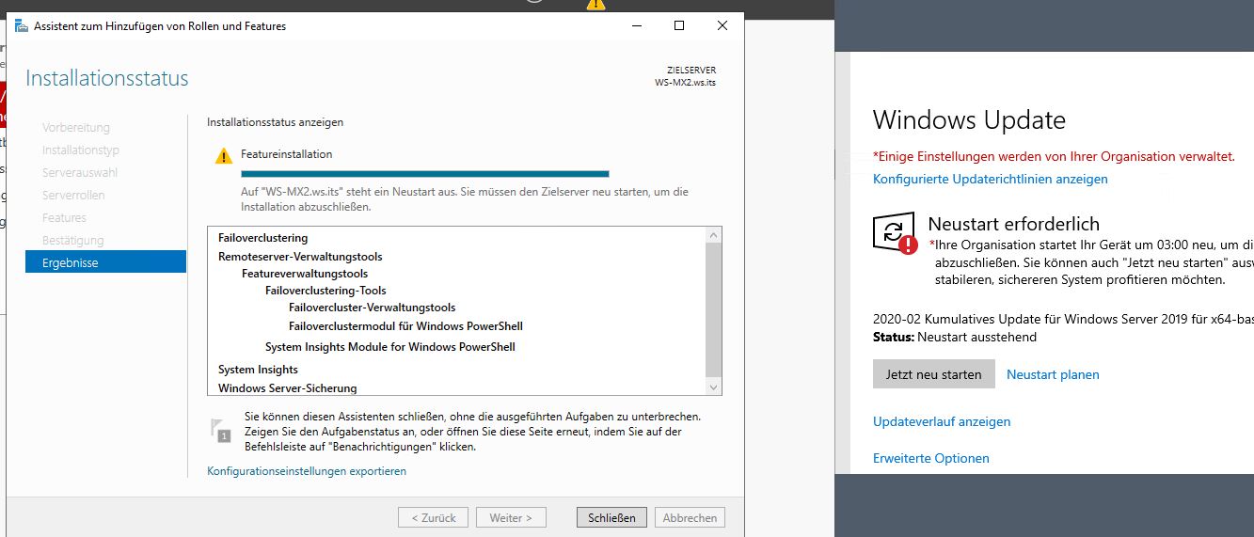Select the Serverauswahl step
Image resolution: width=1254 pixels, height=537 pixels.
79,172
